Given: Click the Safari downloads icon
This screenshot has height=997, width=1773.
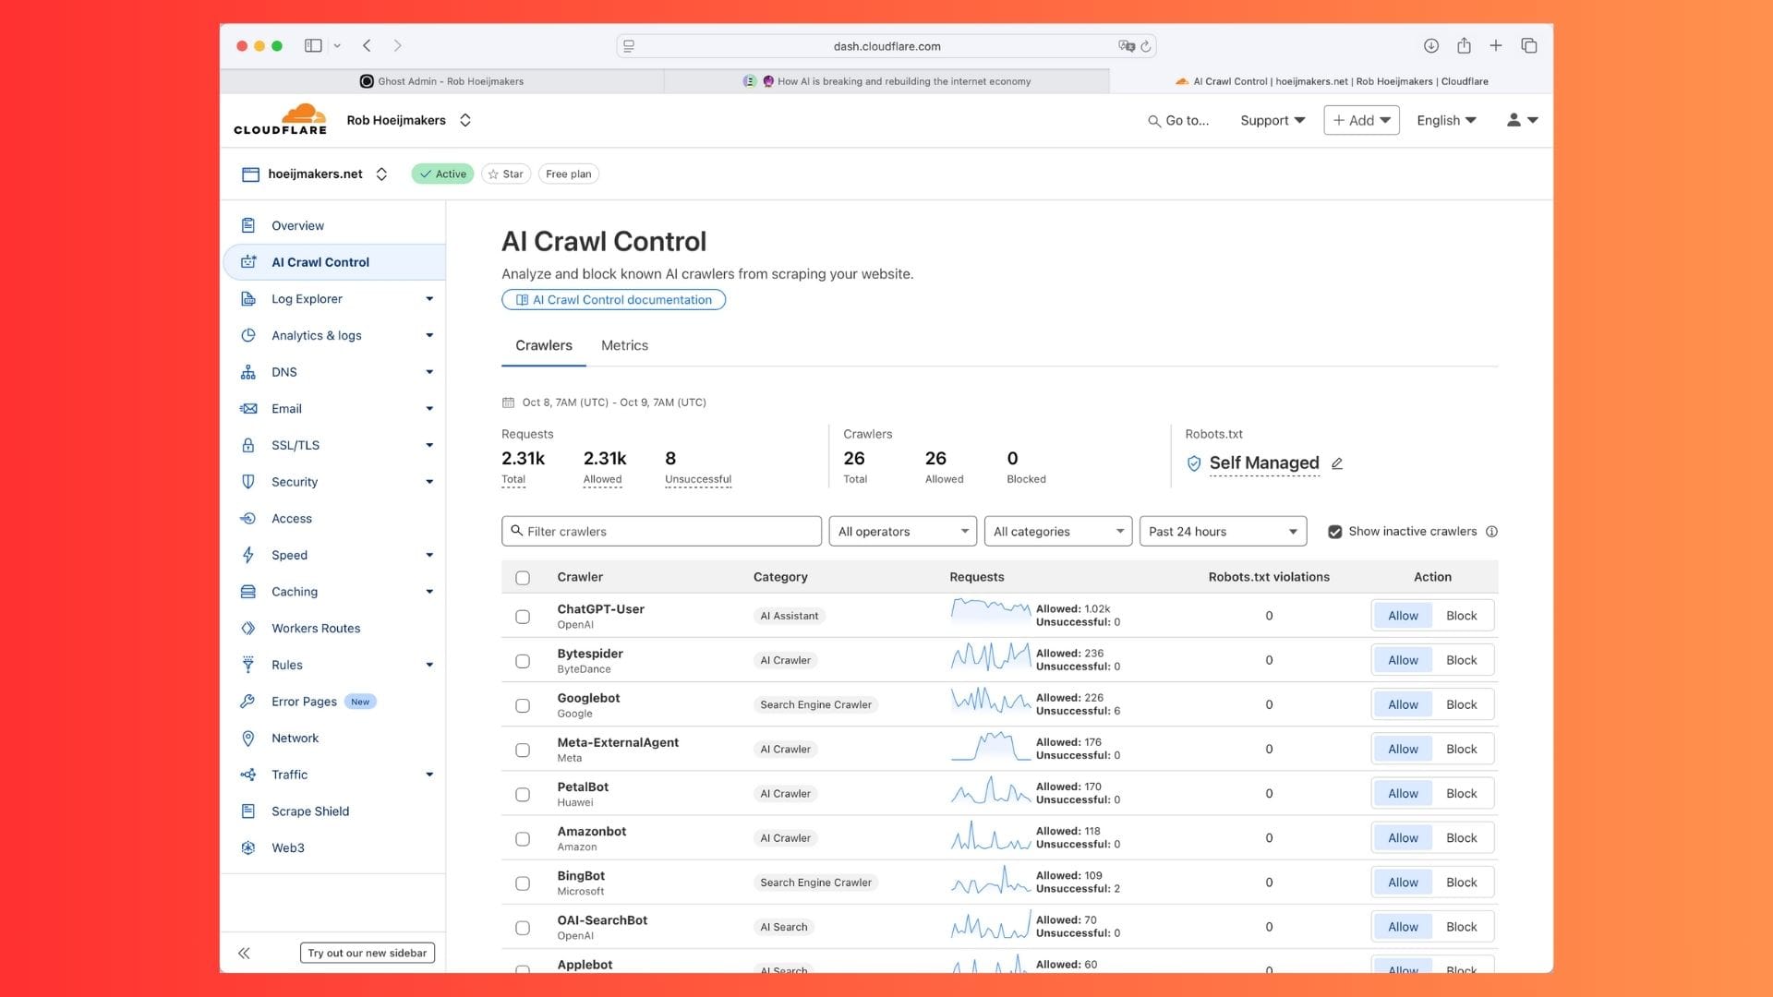Looking at the screenshot, I should [1430, 45].
